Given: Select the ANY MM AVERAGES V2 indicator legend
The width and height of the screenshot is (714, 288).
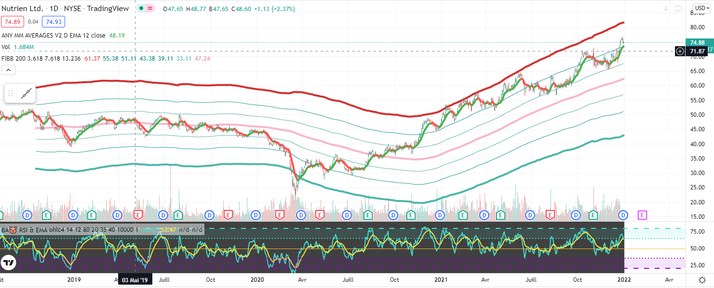Looking at the screenshot, I should point(54,35).
